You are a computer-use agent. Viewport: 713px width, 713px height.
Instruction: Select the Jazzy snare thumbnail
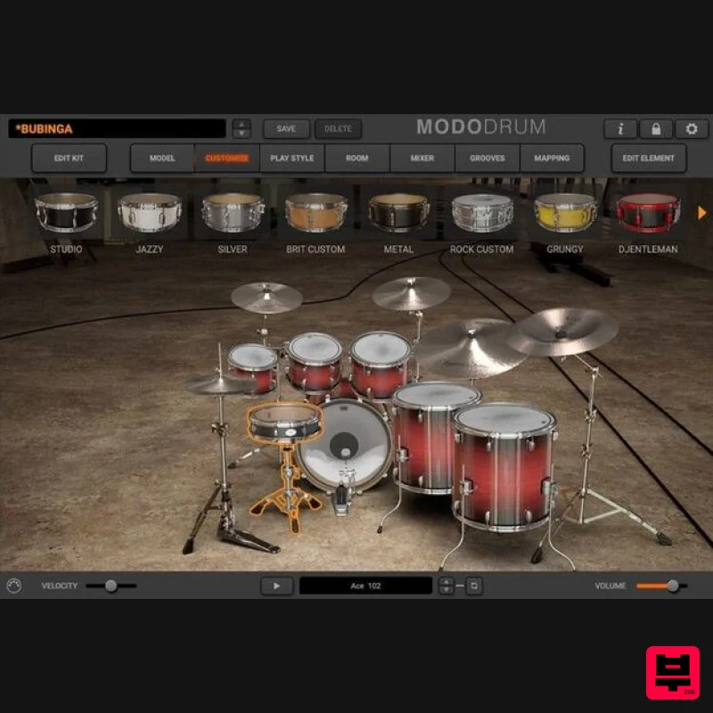point(150,213)
